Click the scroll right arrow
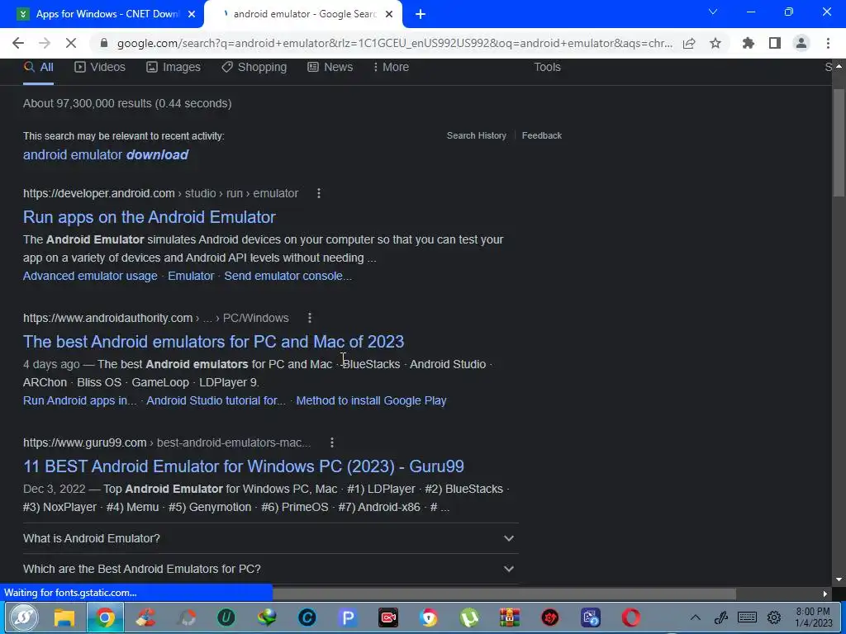The image size is (846, 634). [825, 594]
